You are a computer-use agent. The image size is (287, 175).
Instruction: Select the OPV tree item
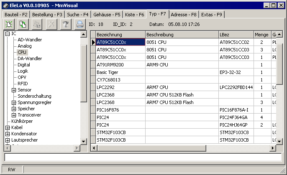pyautogui.click(x=22, y=77)
